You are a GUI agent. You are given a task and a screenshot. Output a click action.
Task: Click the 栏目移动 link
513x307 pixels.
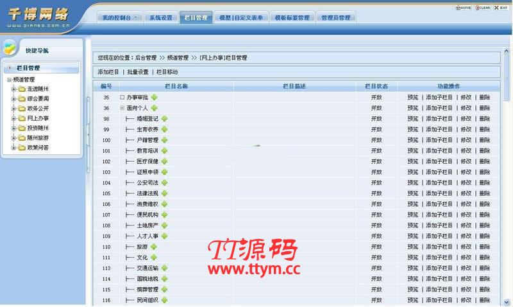click(167, 72)
